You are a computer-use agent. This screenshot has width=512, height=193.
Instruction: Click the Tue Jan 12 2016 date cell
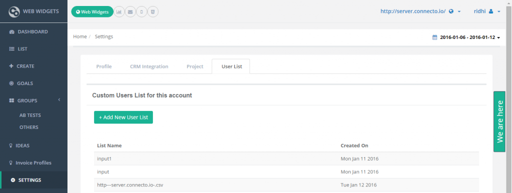(x=358, y=185)
